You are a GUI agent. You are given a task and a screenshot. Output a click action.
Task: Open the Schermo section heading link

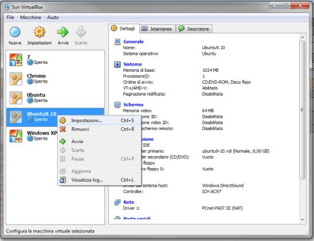coord(134,104)
